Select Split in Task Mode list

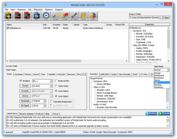(x=162, y=82)
